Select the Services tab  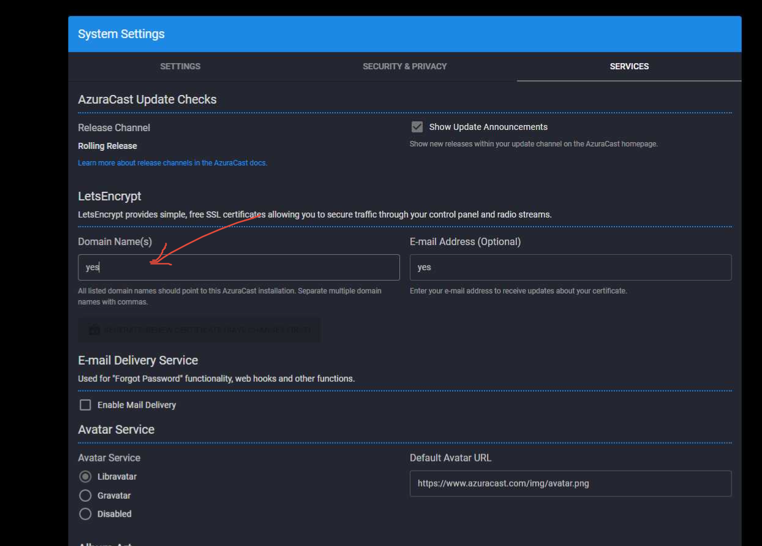point(629,66)
